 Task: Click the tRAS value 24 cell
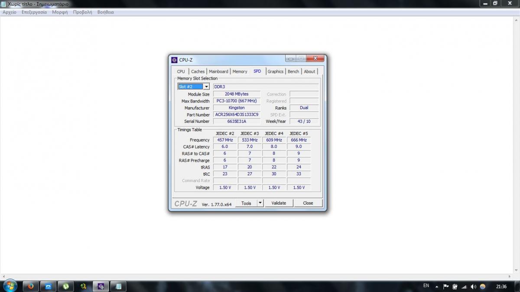coord(299,167)
